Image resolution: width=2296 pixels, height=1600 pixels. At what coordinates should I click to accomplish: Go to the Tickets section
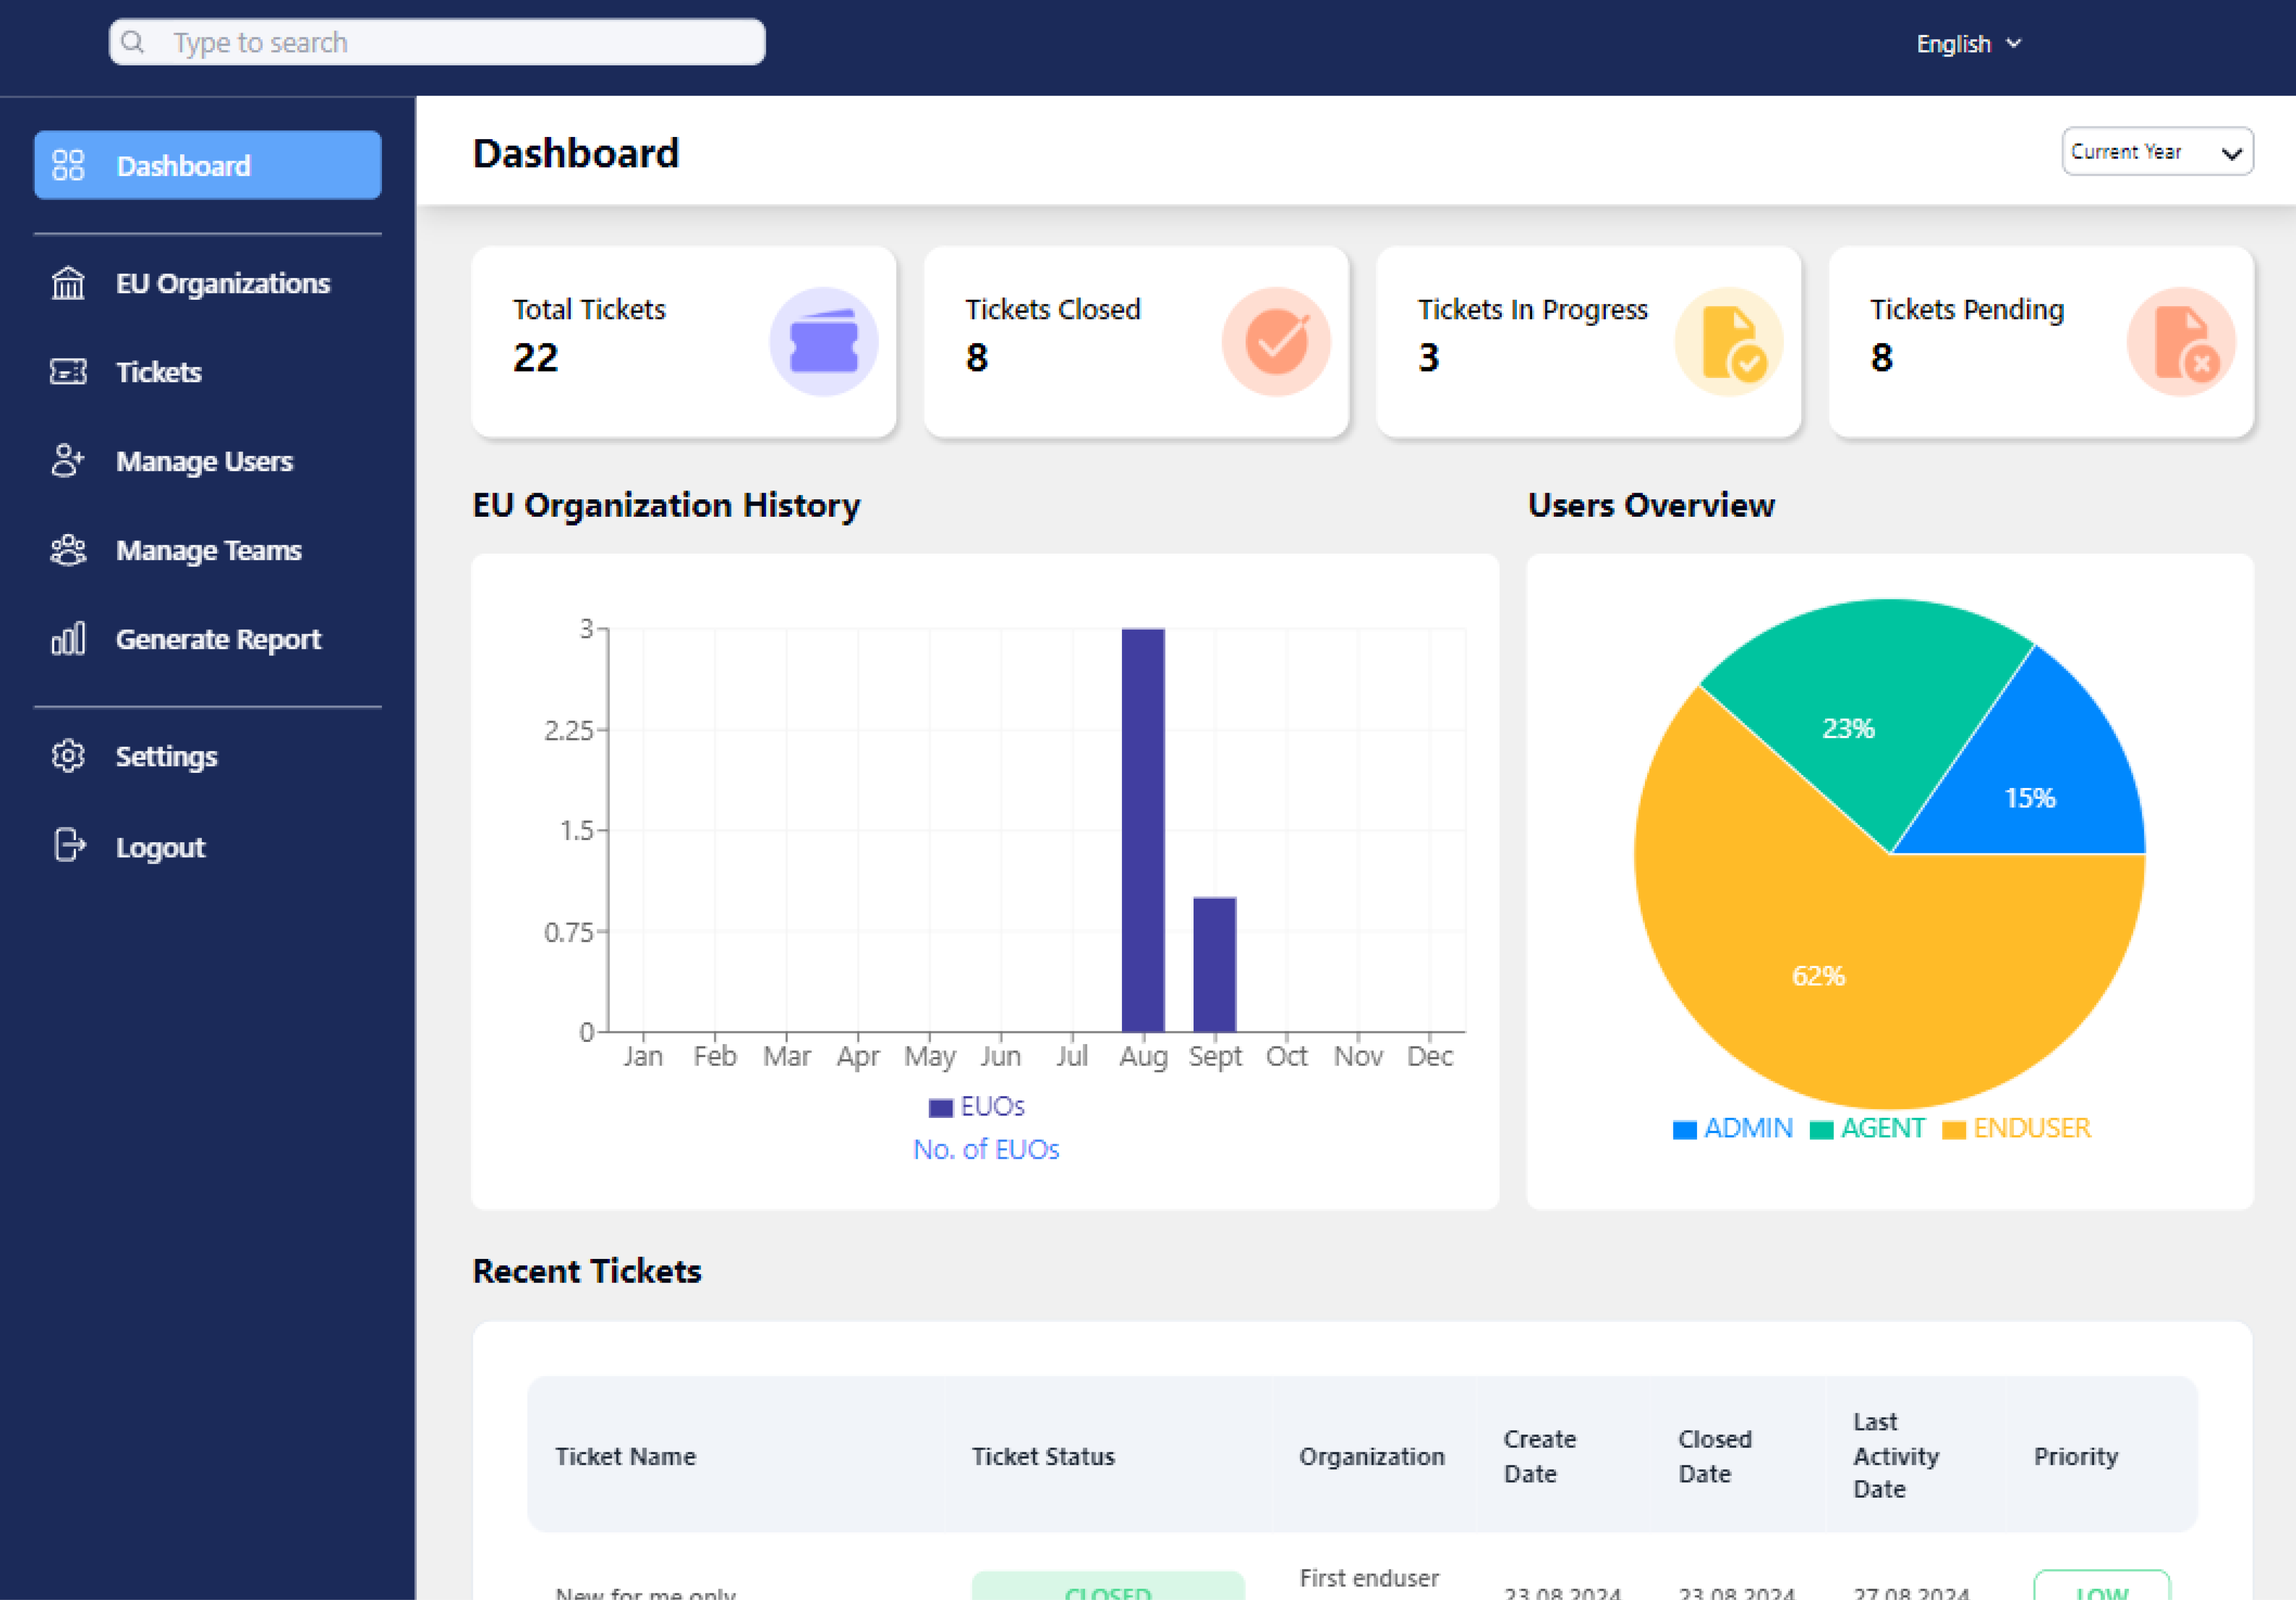pyautogui.click(x=208, y=372)
